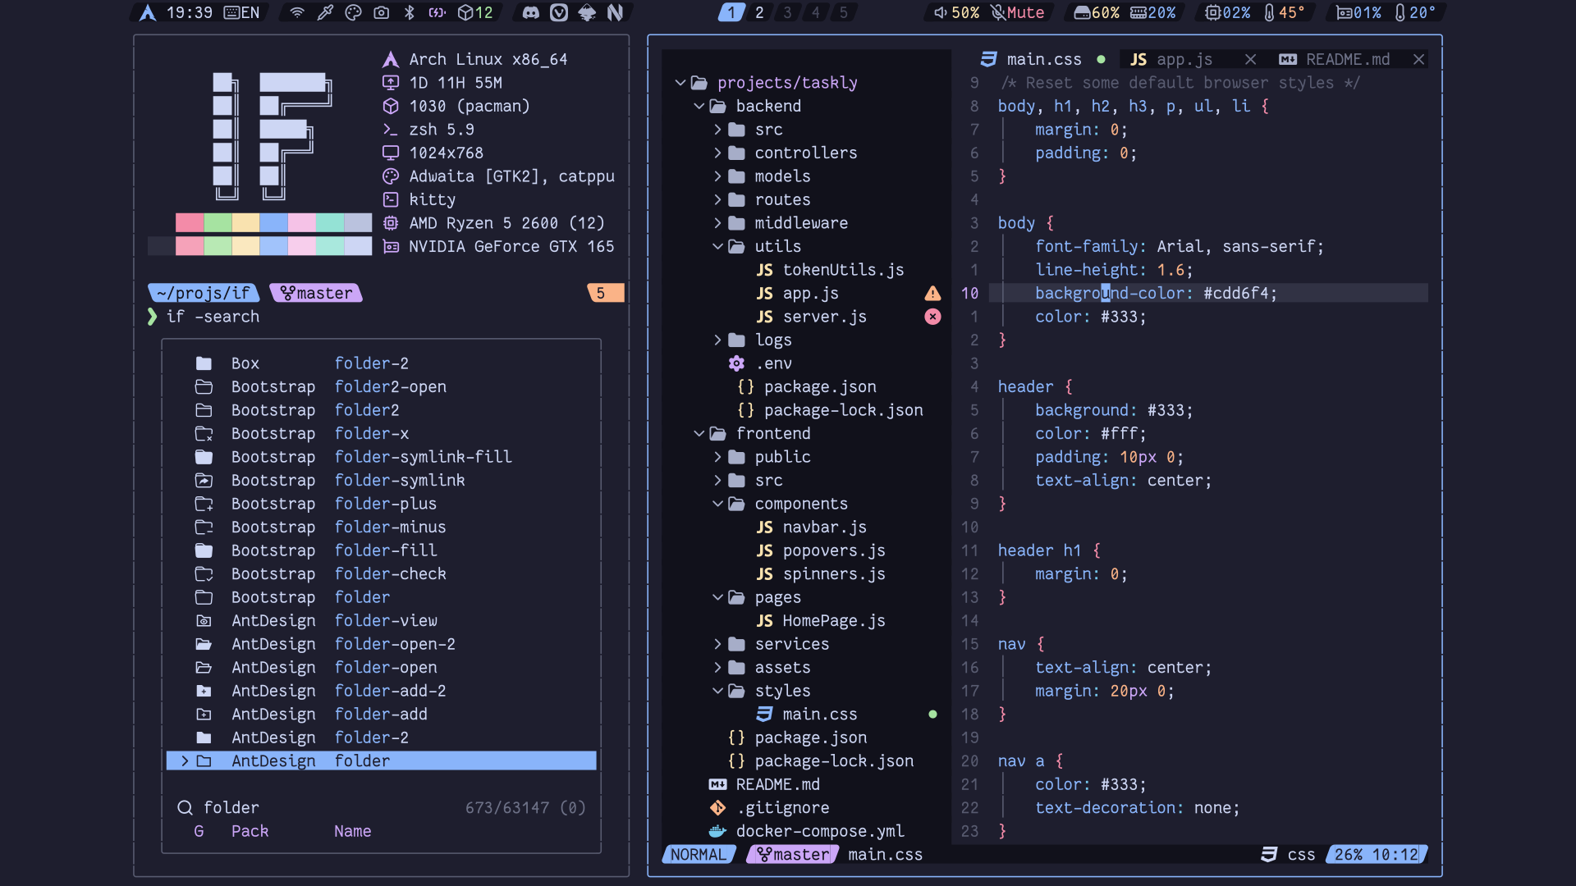Collapse the backend folder
This screenshot has width=1576, height=886.
[x=699, y=106]
